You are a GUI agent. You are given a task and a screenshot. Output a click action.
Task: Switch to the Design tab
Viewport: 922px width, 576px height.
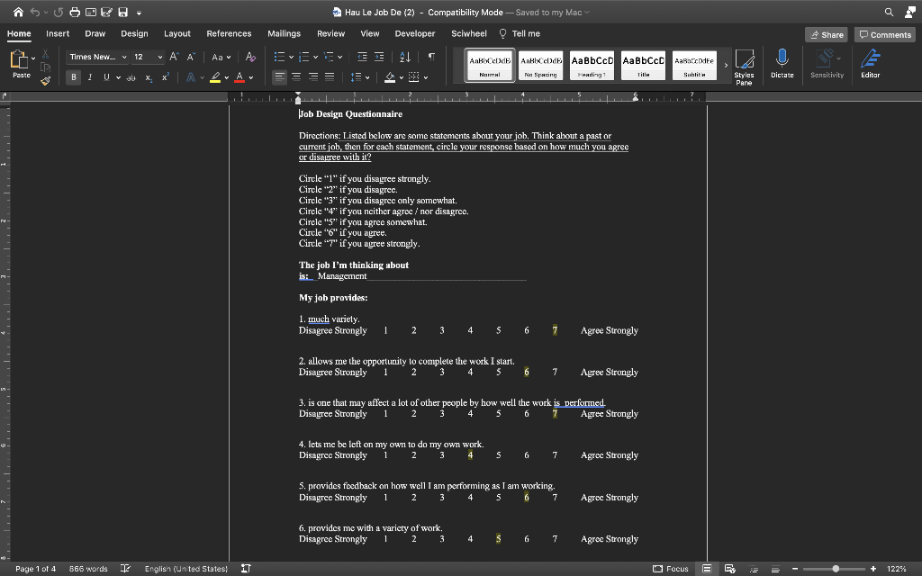pyautogui.click(x=135, y=33)
